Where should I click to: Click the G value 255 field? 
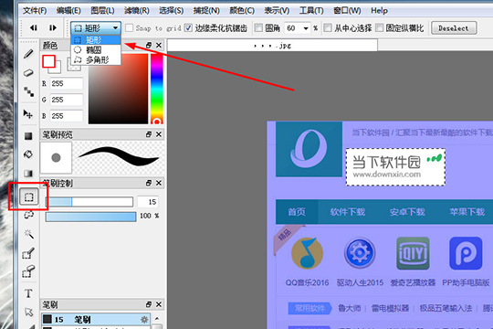pyautogui.click(x=67, y=100)
